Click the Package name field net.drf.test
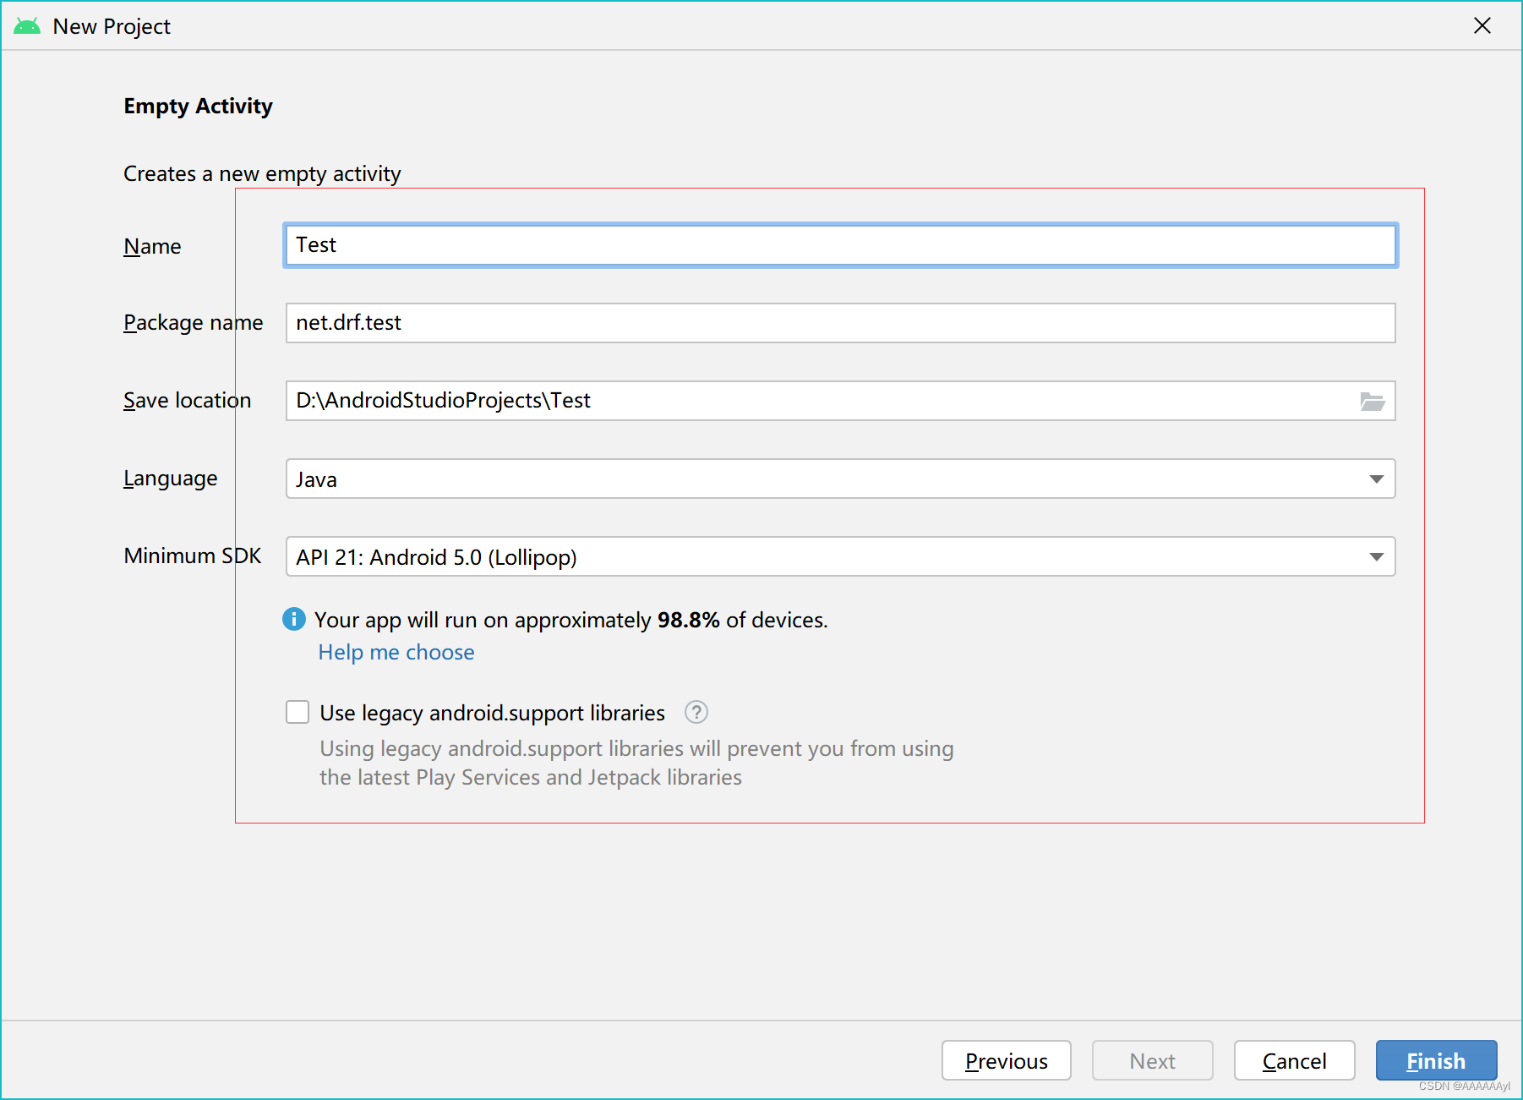1523x1100 pixels. click(840, 323)
